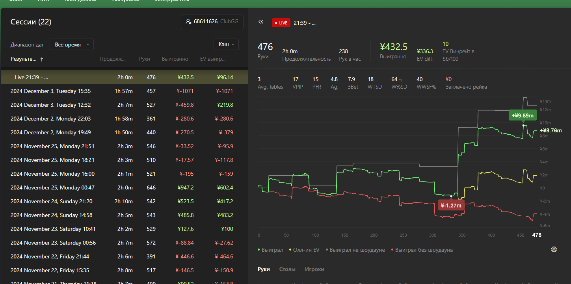Switch to the Руки tab

[x=264, y=269]
